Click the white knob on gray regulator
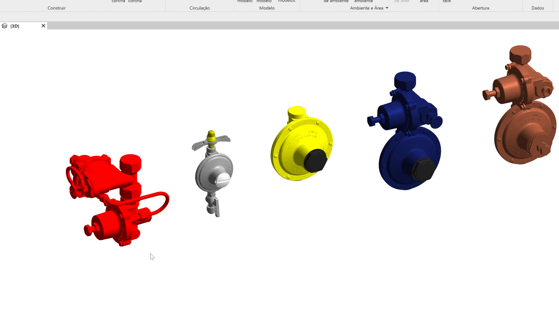Image resolution: width=559 pixels, height=314 pixels. tap(223, 180)
